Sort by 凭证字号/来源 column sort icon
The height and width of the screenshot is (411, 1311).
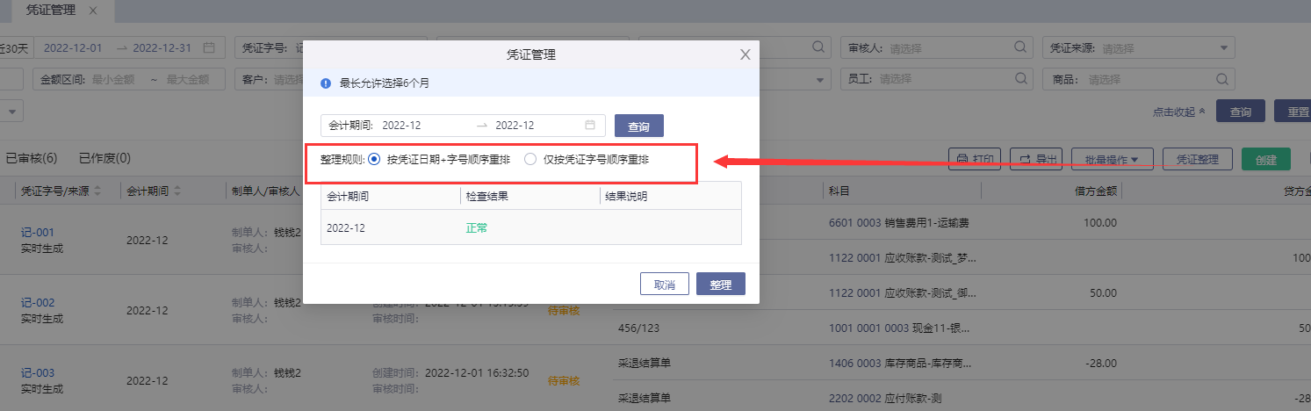(97, 191)
